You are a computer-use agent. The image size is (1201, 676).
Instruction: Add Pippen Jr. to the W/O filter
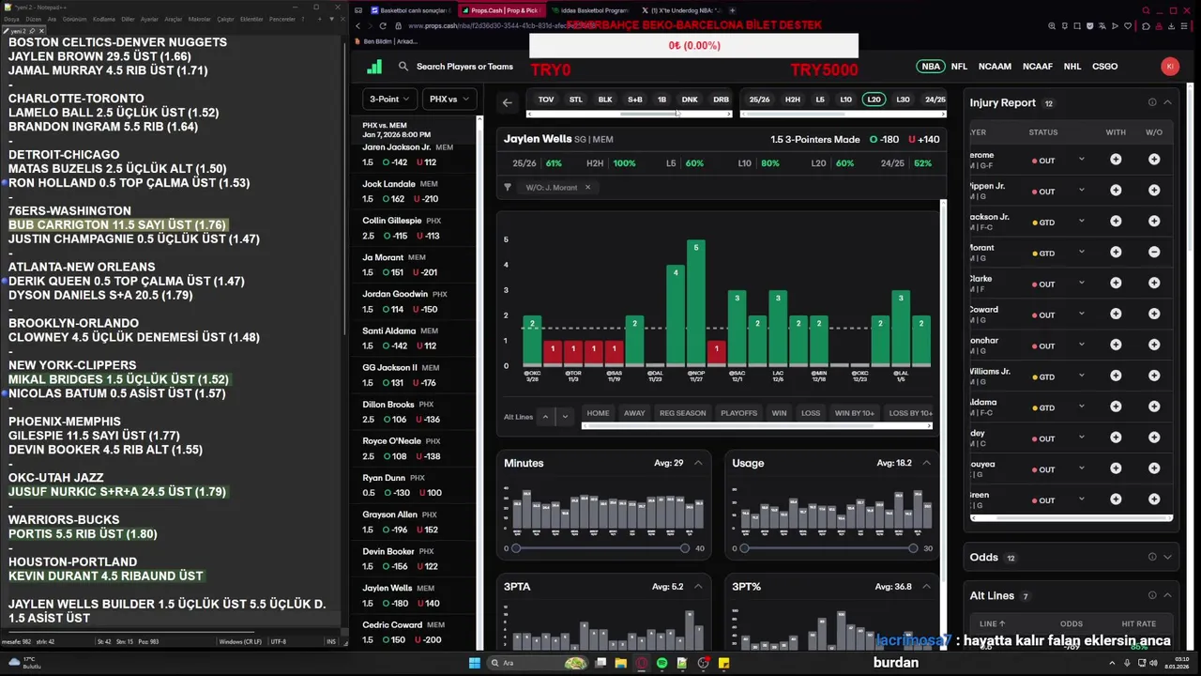[1154, 191]
